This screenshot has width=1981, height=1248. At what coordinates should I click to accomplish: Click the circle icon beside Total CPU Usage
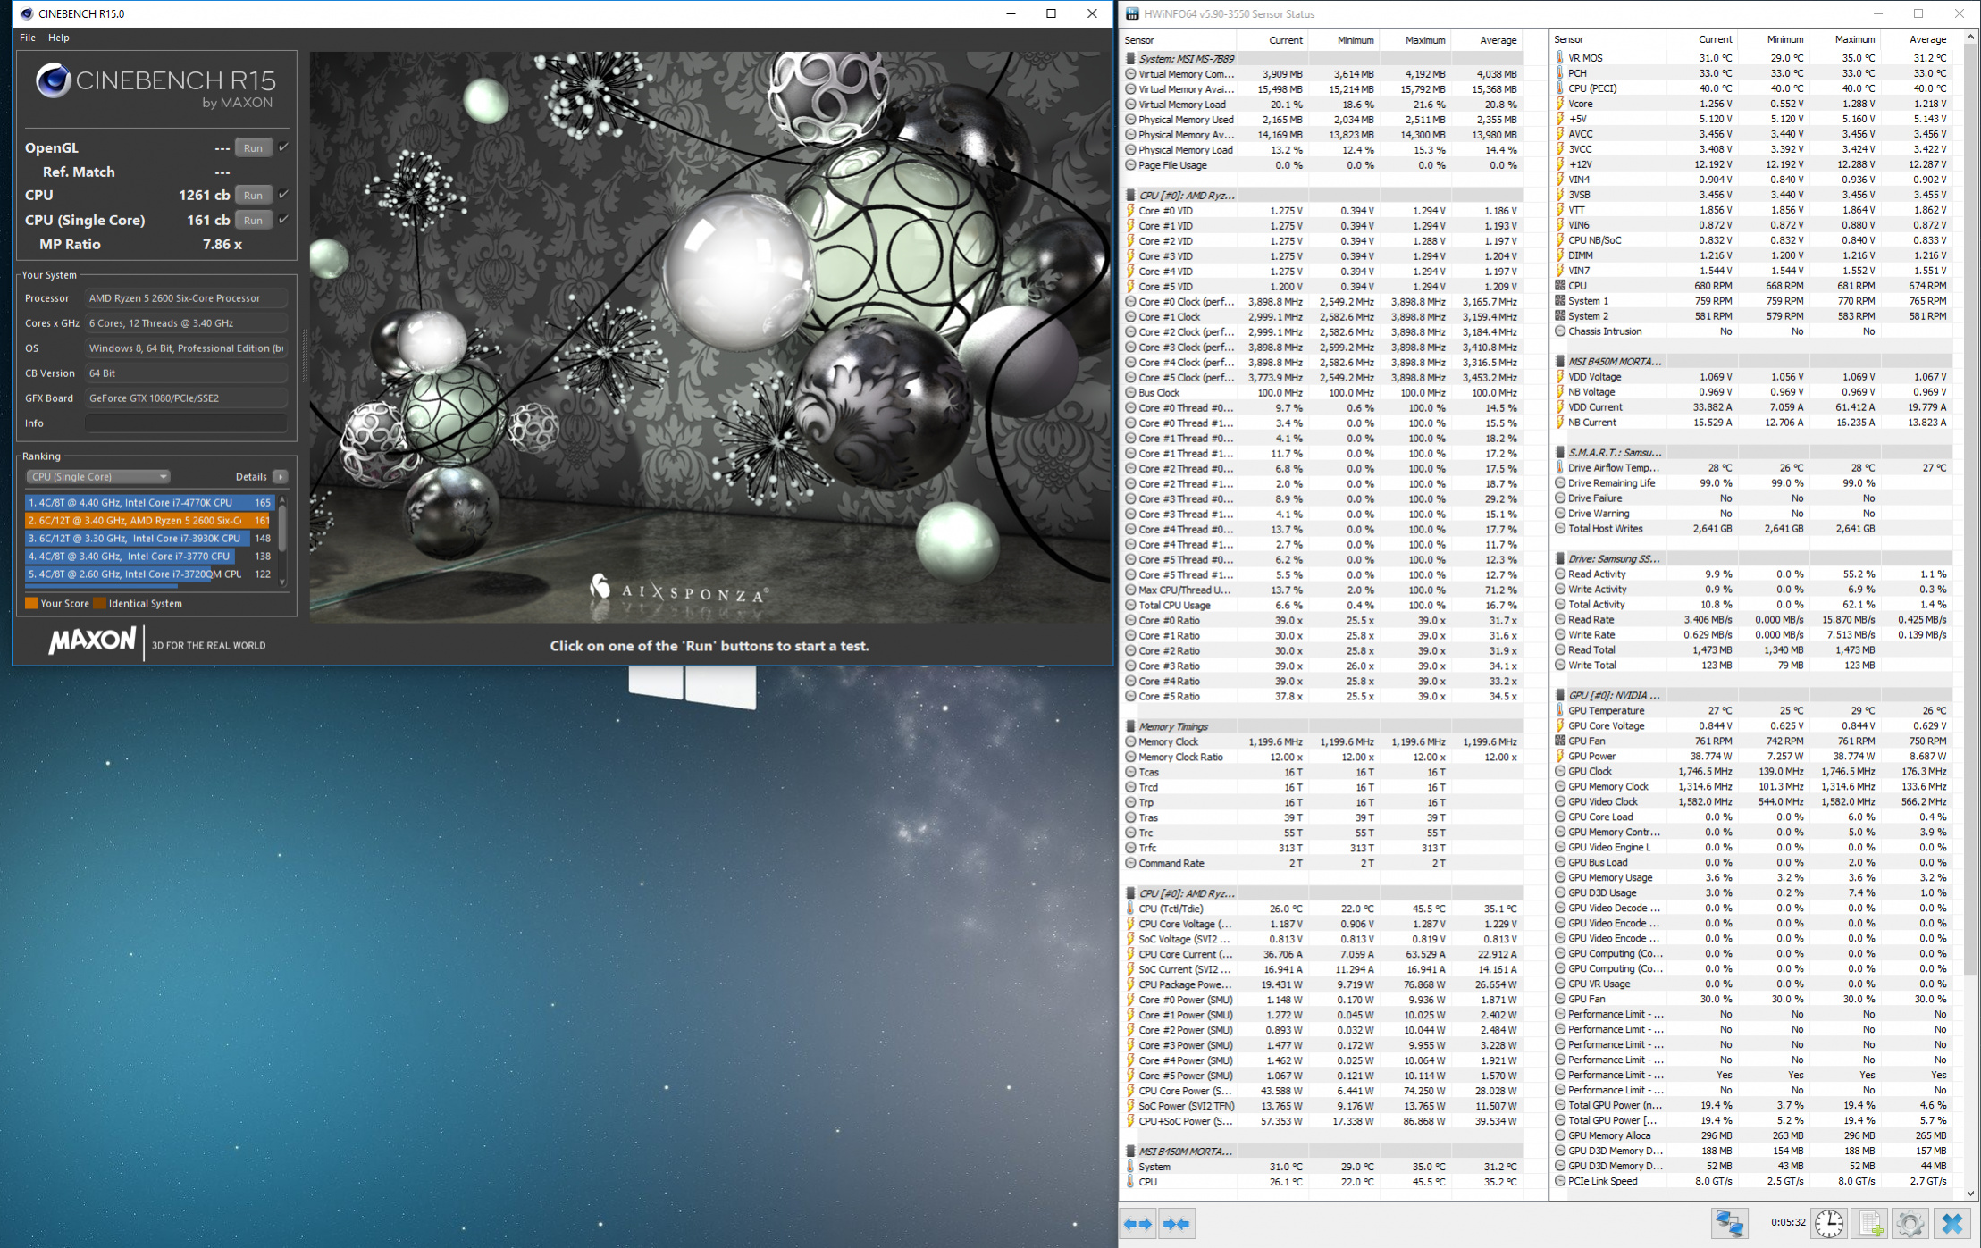click(x=1130, y=605)
